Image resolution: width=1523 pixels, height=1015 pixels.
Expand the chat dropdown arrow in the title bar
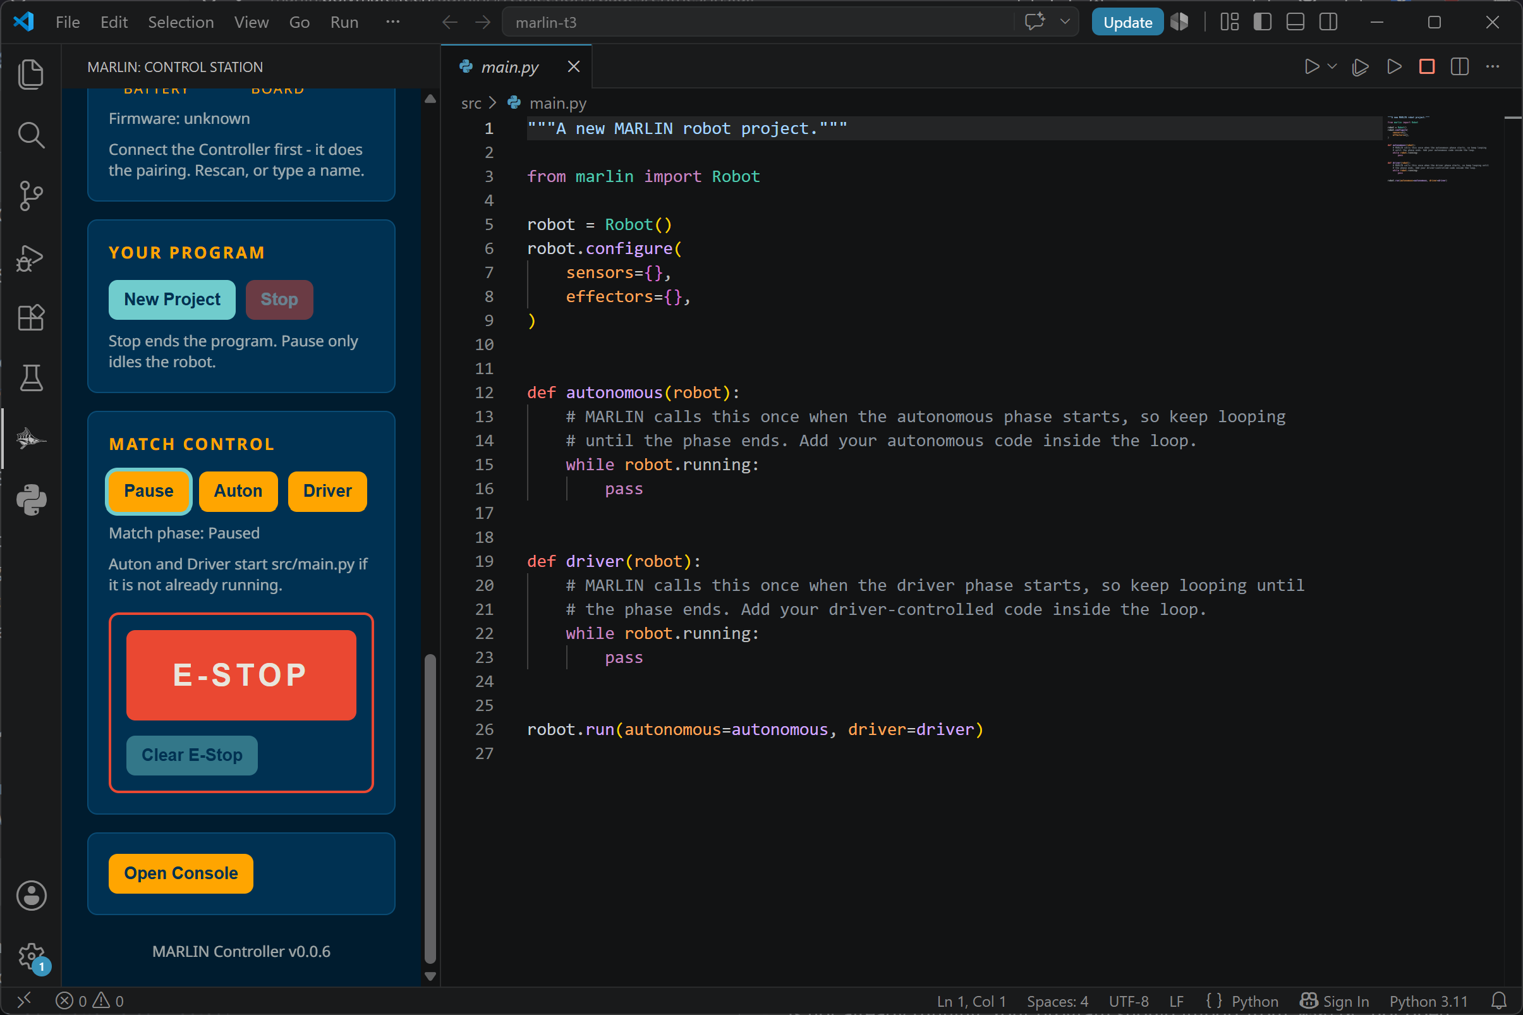[x=1065, y=22]
